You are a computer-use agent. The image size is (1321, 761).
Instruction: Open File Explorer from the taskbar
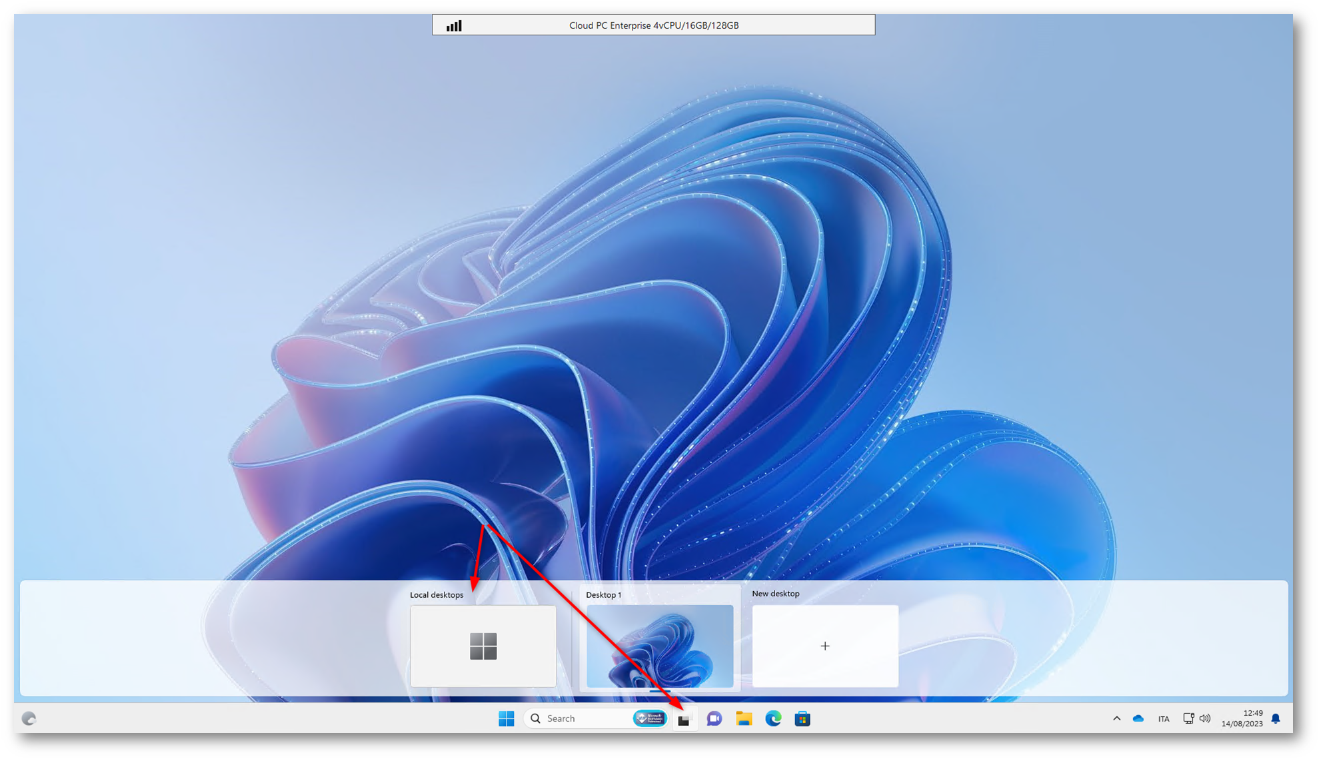[744, 718]
